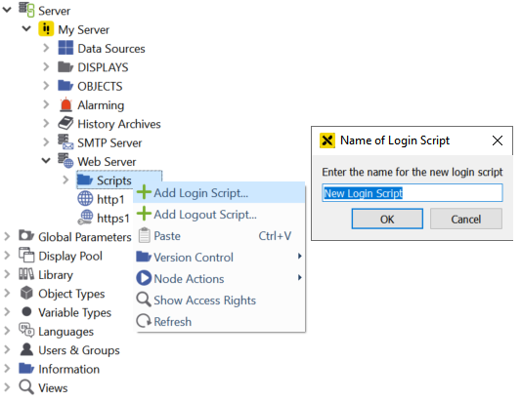
Task: Select the Object Types tree label
Action: click(x=71, y=294)
